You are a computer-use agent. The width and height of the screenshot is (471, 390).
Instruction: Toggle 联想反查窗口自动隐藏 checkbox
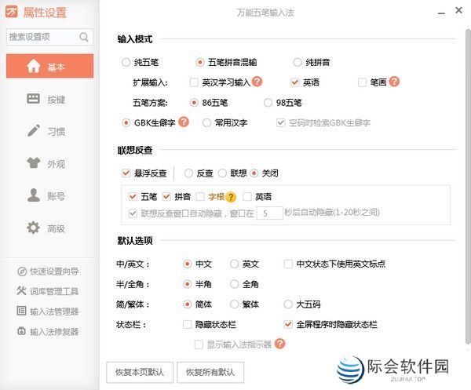click(133, 213)
